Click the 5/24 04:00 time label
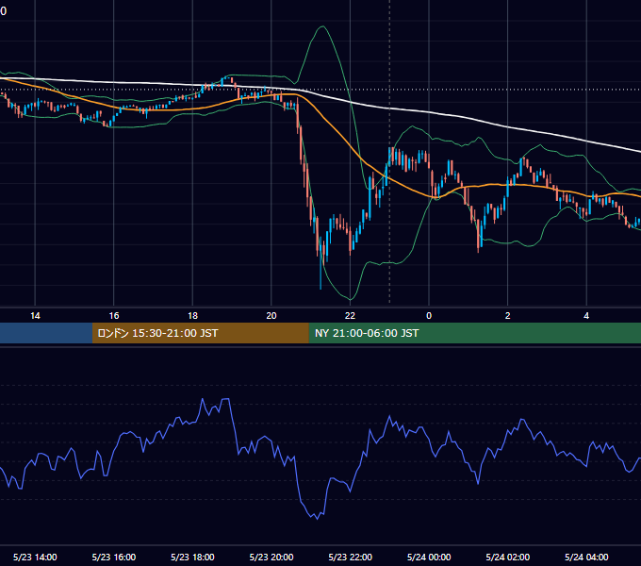The width and height of the screenshot is (641, 566). [586, 557]
